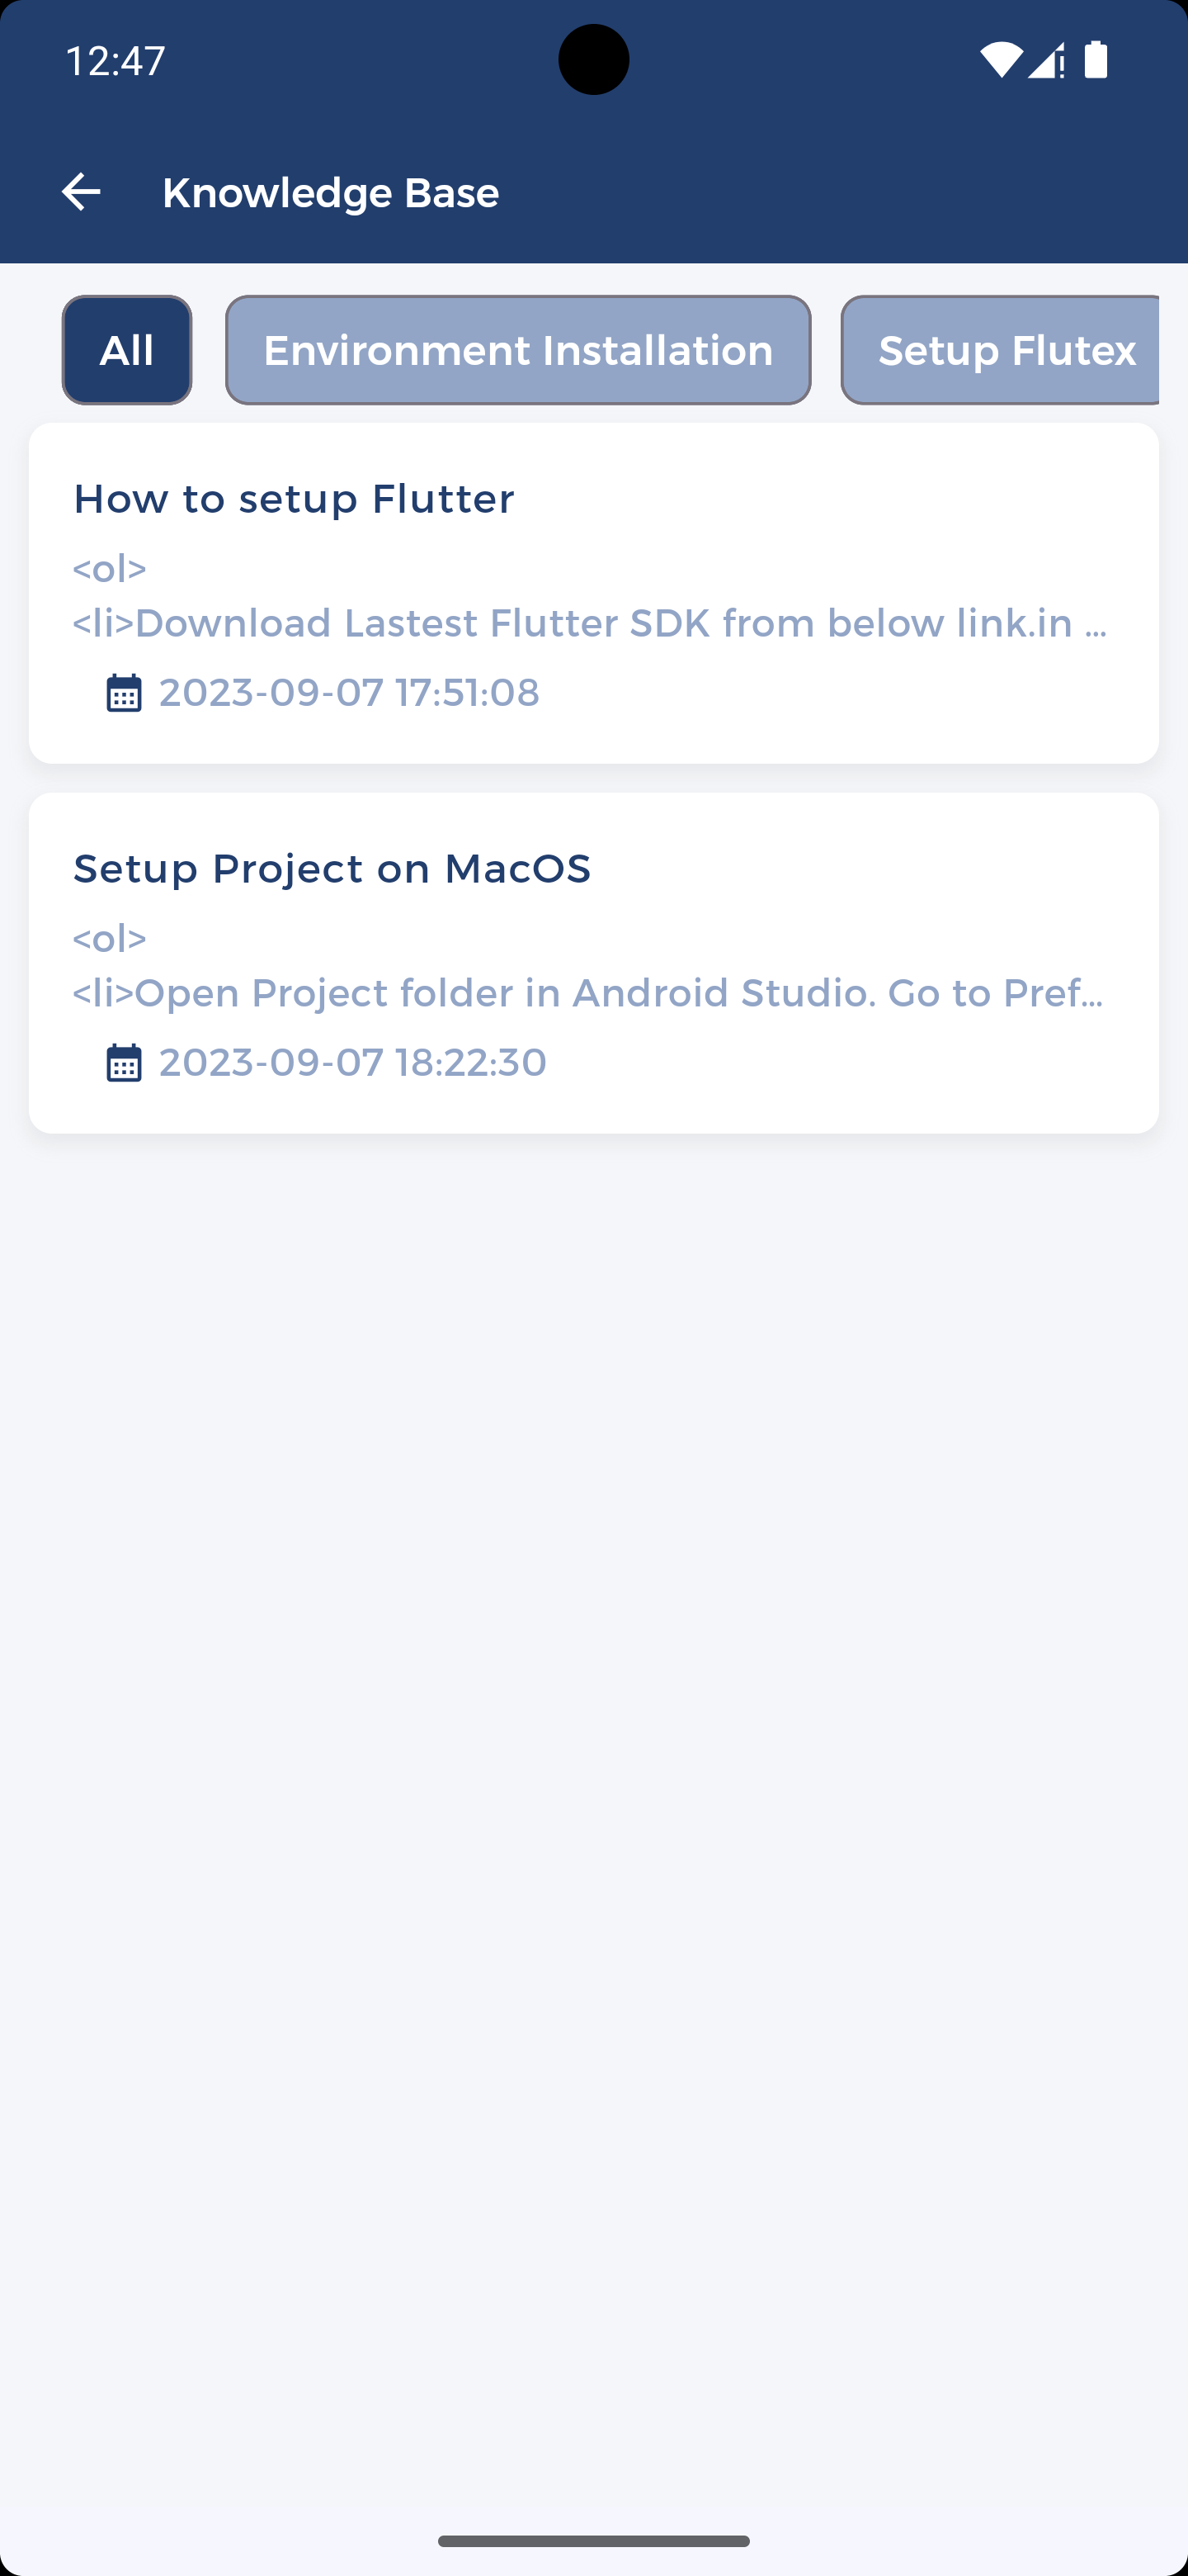Tap the Knowledge Base header title

tap(331, 192)
